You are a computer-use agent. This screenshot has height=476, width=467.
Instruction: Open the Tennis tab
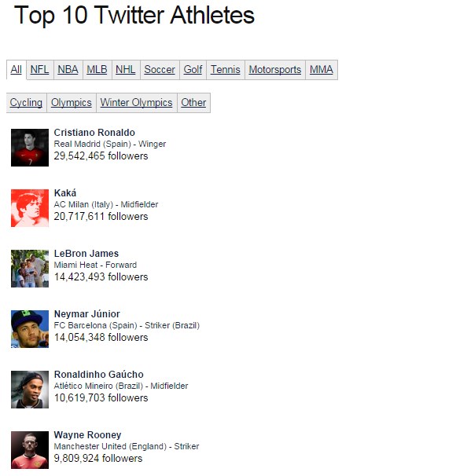(226, 70)
